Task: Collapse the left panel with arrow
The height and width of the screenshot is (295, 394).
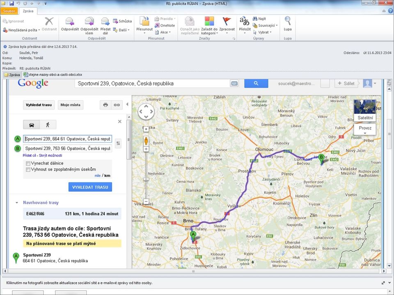Action: click(127, 104)
